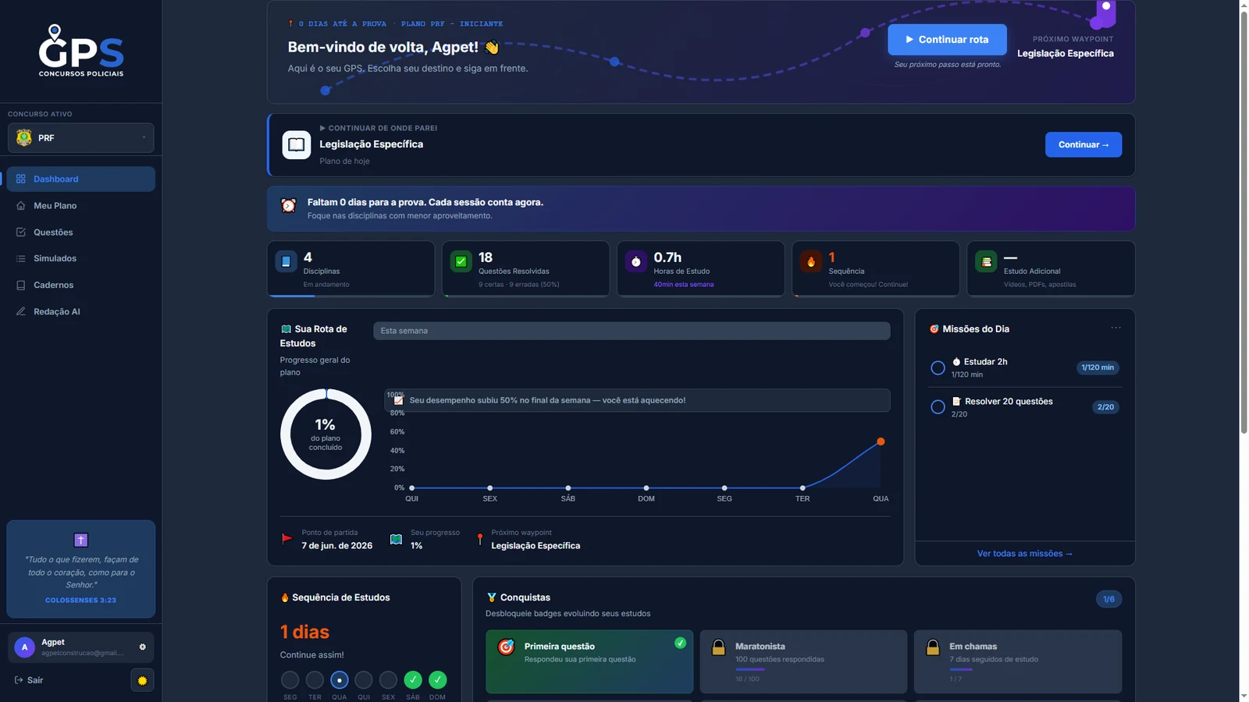Click the Continuar rota button

[947, 40]
